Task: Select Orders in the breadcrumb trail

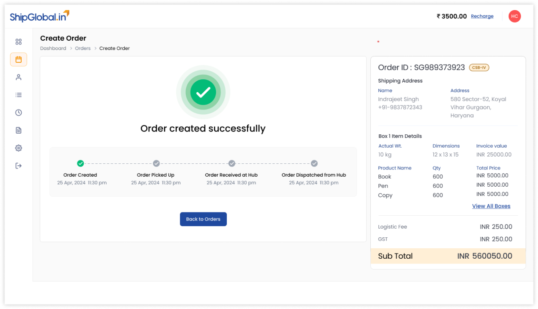Action: (83, 48)
